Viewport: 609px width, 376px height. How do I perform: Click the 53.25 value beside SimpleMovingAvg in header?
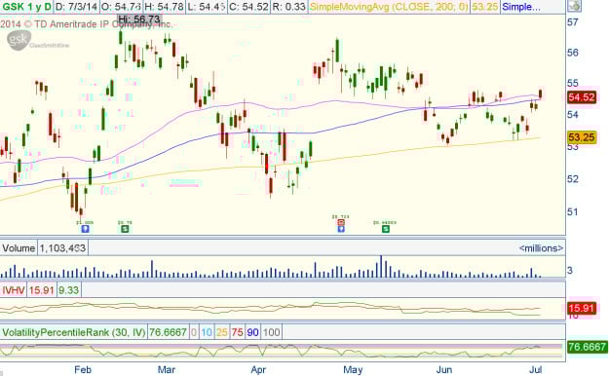click(484, 7)
